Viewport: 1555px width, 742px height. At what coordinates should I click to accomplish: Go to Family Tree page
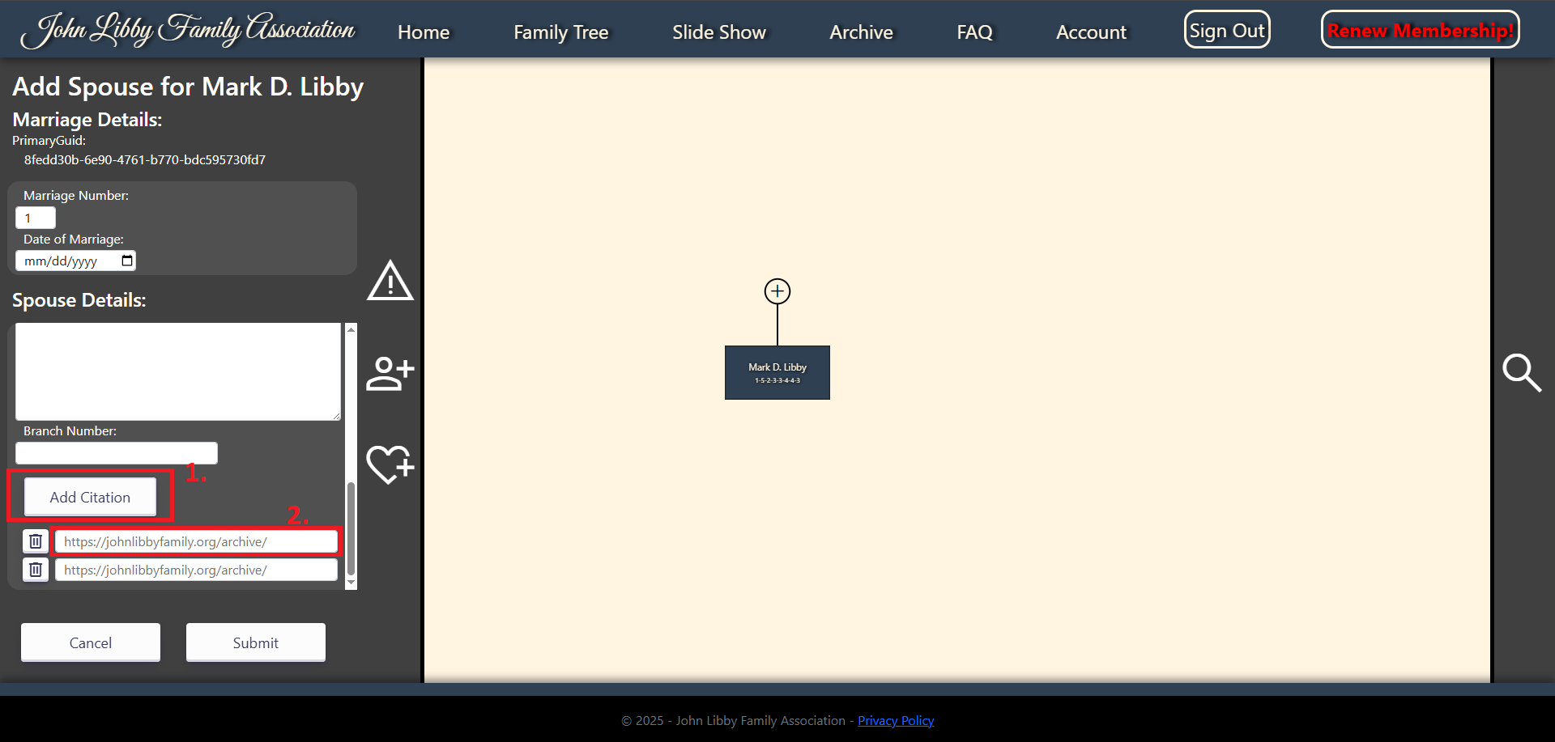coord(561,32)
